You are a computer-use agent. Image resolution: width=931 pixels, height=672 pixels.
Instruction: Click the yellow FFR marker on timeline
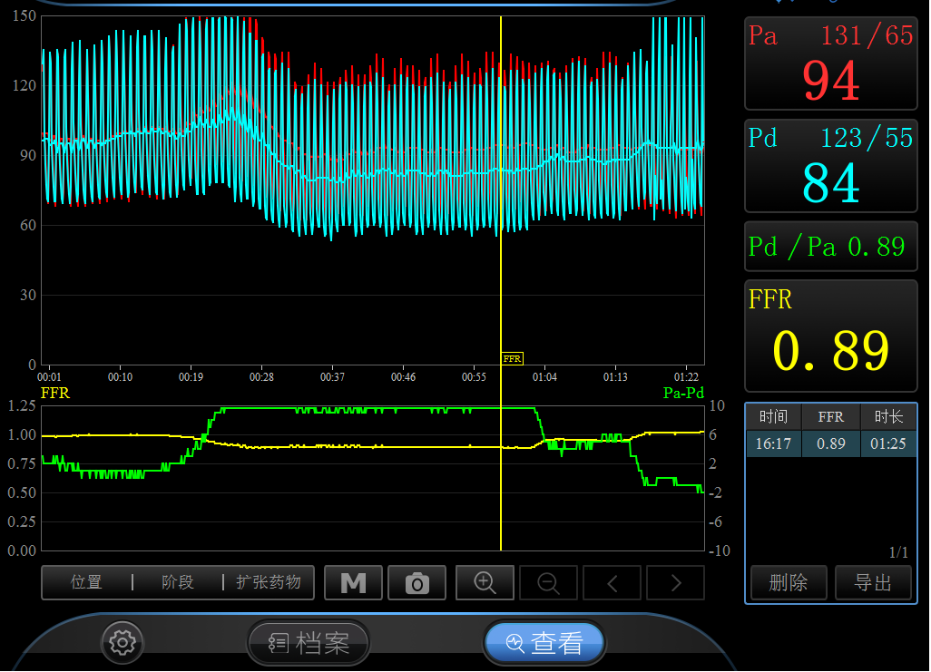click(512, 359)
